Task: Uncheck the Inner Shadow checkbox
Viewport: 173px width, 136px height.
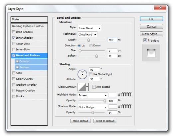Action: pos(14,38)
